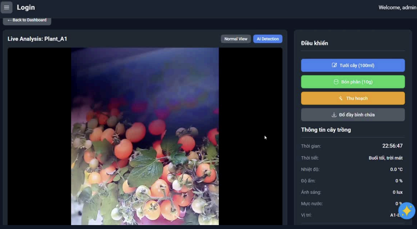Switch to Normal View mode
Screen dimensions: 417x229
236,39
